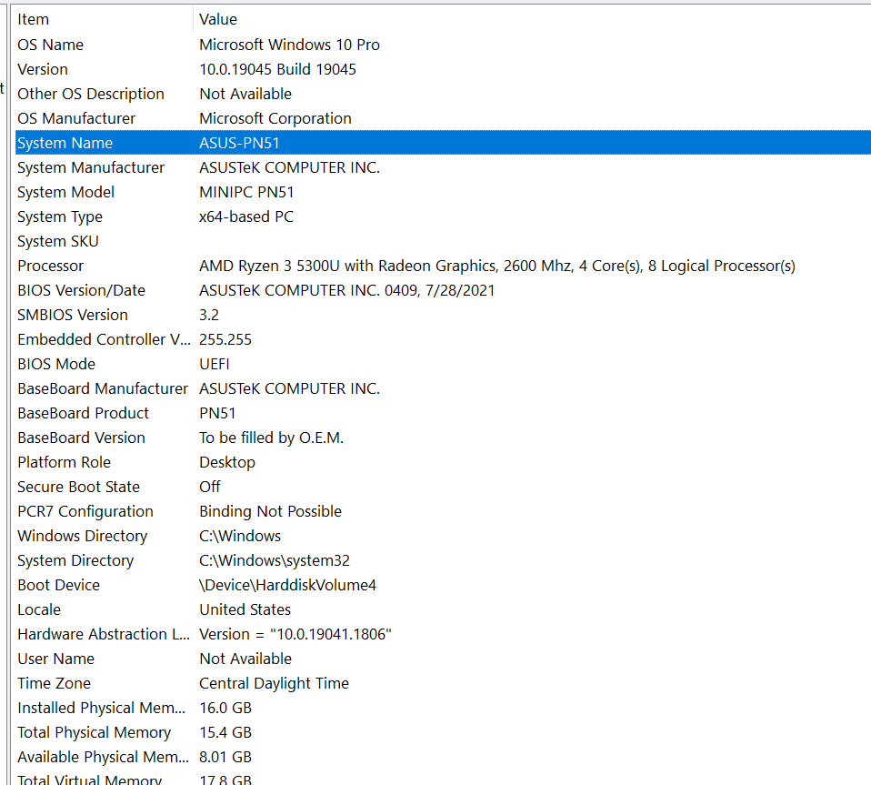Click value '\Device\HarddiskVolume4'
871x785 pixels.
point(287,585)
